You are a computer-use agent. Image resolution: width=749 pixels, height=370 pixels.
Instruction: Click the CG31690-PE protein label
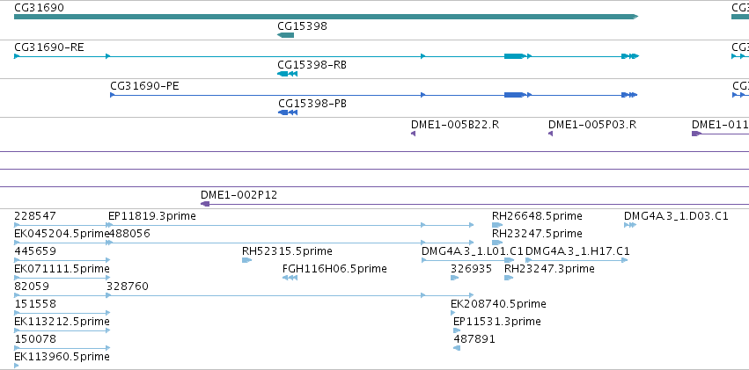[144, 86]
